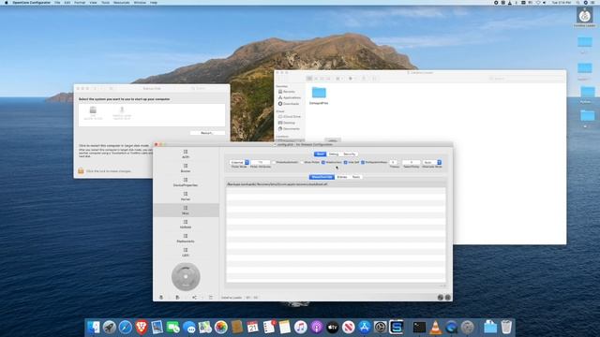Switch to the Security tab
This screenshot has height=337, width=600.
point(350,154)
